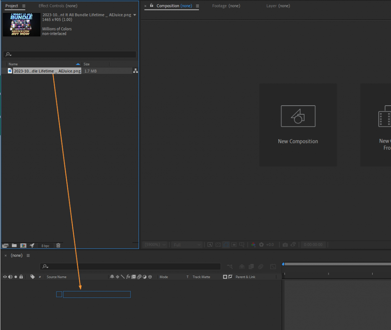Image resolution: width=391 pixels, height=330 pixels.
Task: Switch to the Footage tab
Action: point(226,6)
